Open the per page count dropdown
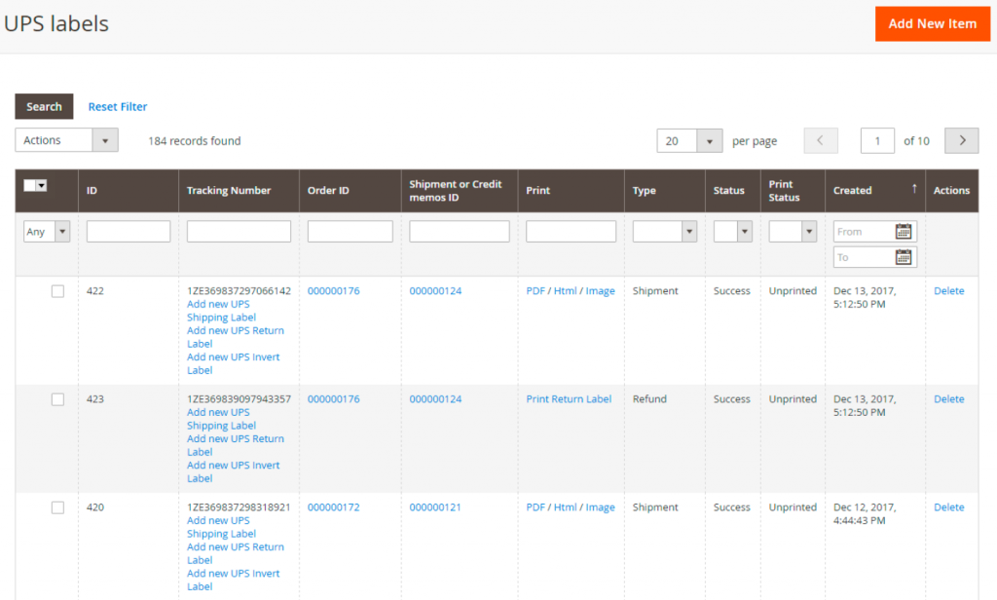The height and width of the screenshot is (600, 997). [x=689, y=140]
